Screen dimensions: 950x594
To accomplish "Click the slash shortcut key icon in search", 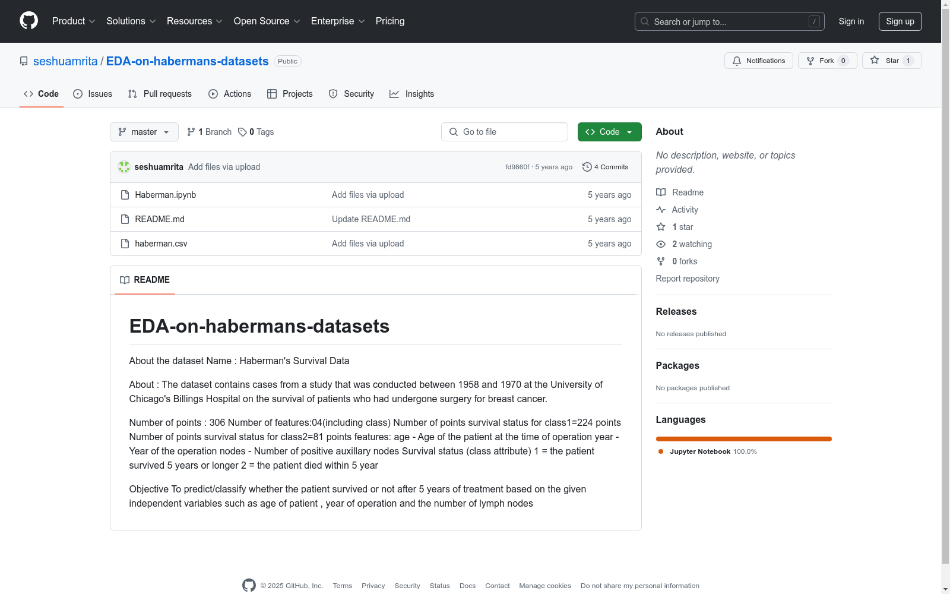I will tap(814, 21).
